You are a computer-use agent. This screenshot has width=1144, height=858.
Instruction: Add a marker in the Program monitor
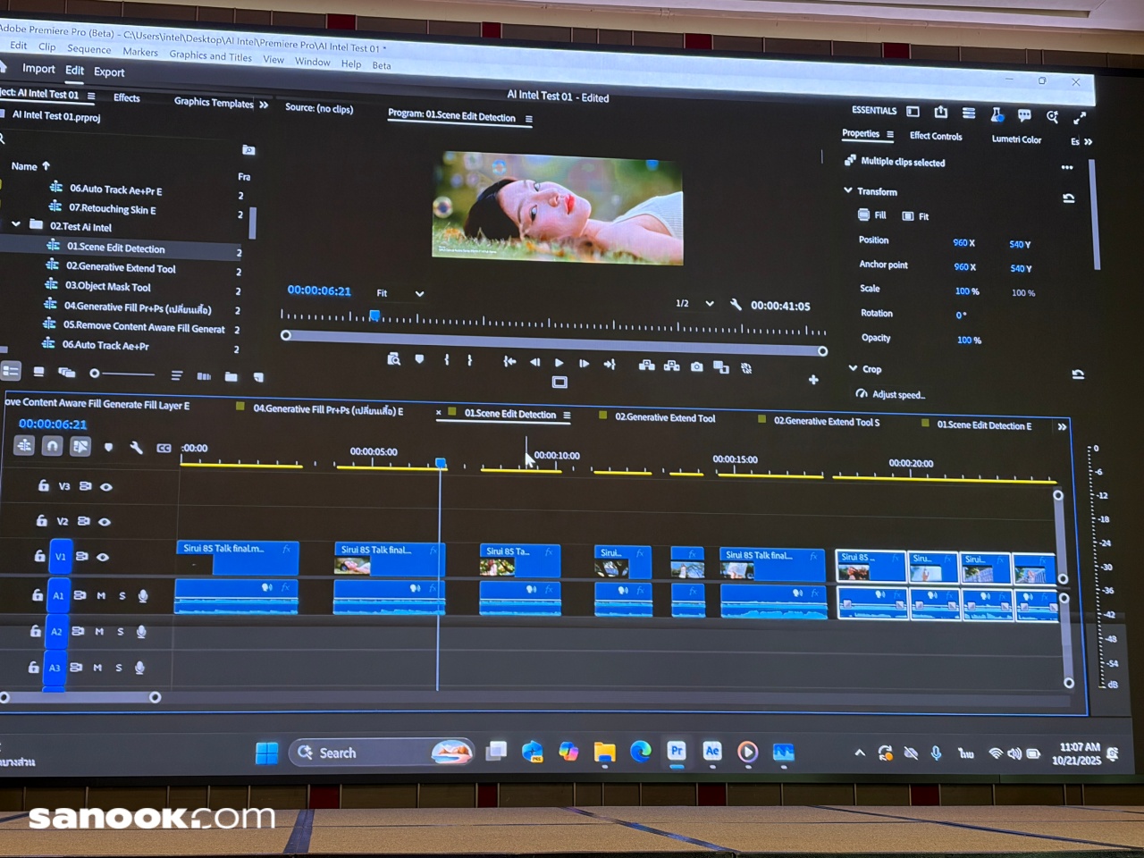419,359
